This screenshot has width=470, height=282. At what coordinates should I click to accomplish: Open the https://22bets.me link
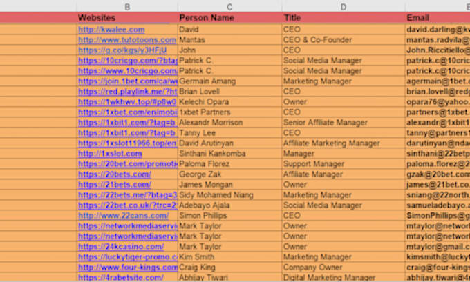click(x=128, y=194)
